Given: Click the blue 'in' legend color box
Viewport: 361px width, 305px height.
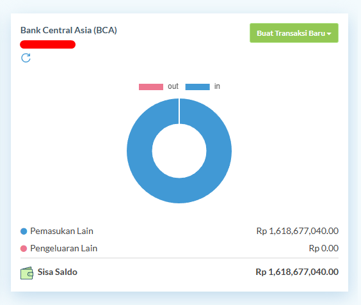Looking at the screenshot, I should coord(198,87).
